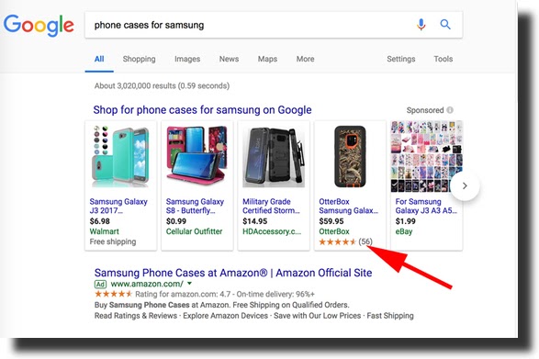Click the Google logo
Image resolution: width=539 pixels, height=359 pixels.
point(39,26)
